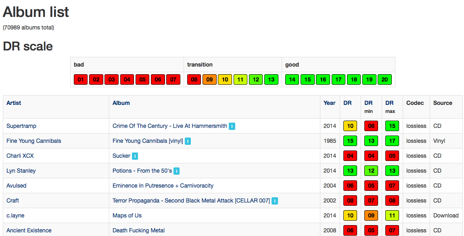Image resolution: width=464 pixels, height=236 pixels.
Task: Click DR scale red swatch 08
Action: point(194,79)
